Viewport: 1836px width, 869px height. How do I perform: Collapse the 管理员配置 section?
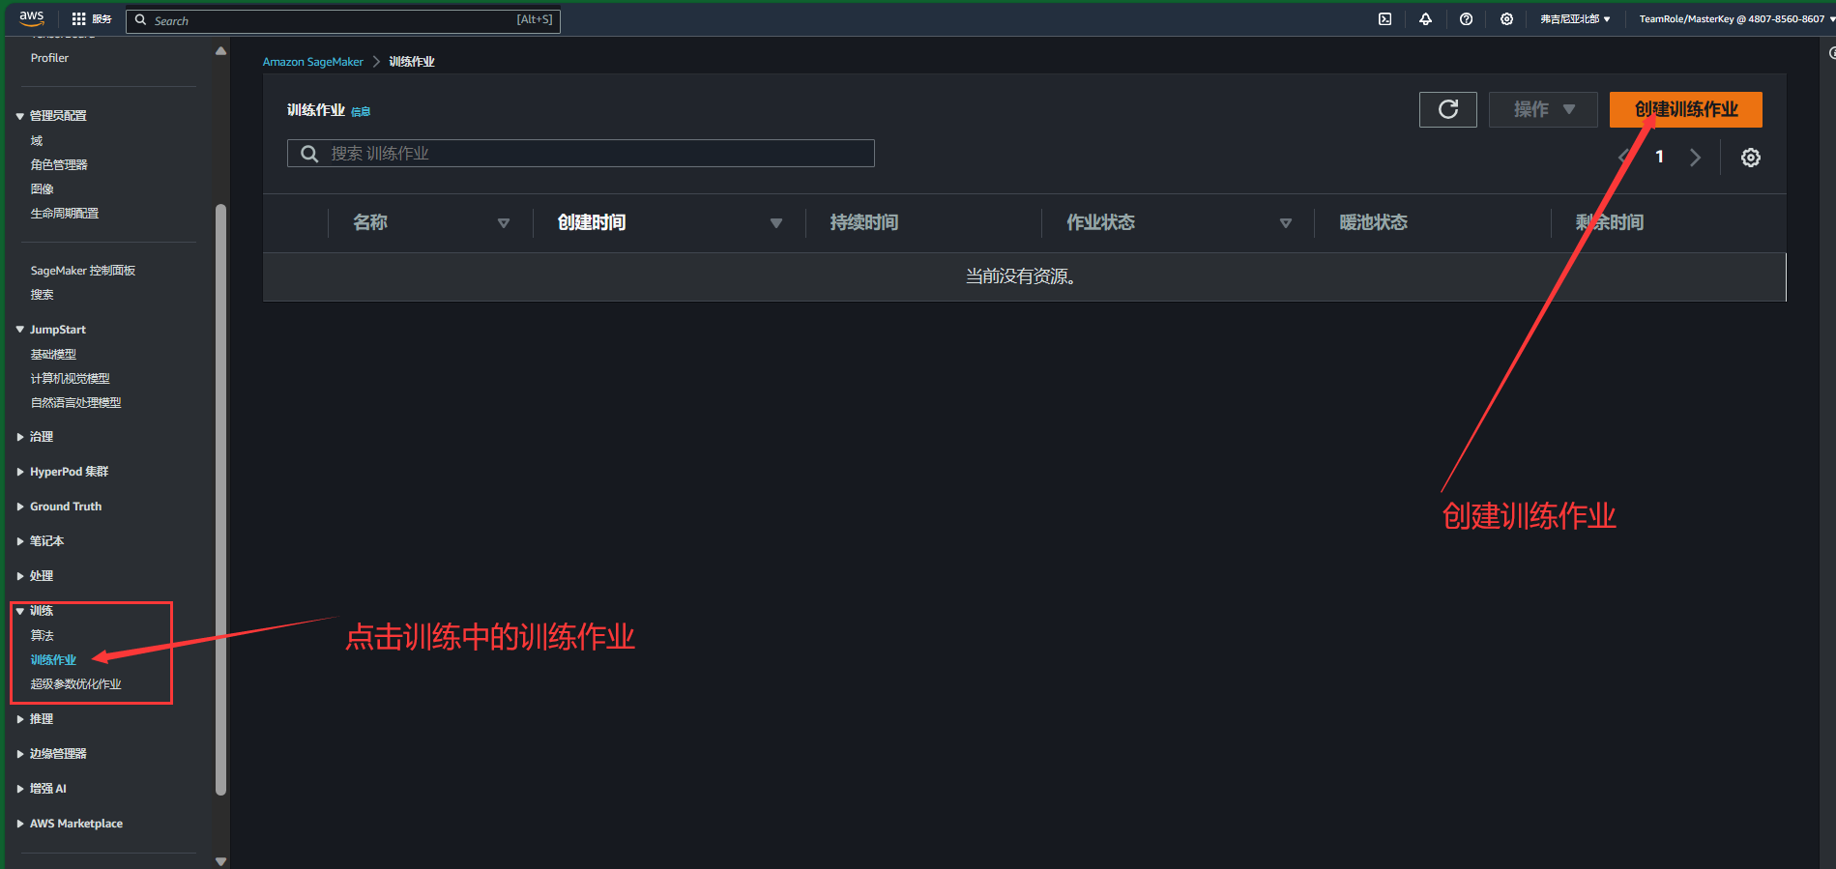[19, 116]
